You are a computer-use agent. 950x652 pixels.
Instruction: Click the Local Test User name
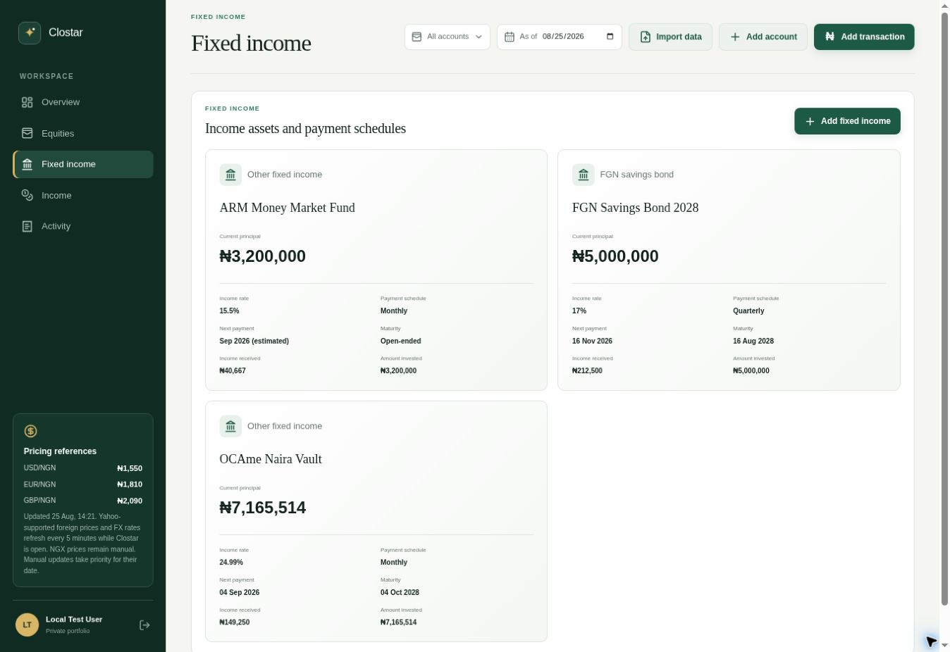pyautogui.click(x=74, y=620)
